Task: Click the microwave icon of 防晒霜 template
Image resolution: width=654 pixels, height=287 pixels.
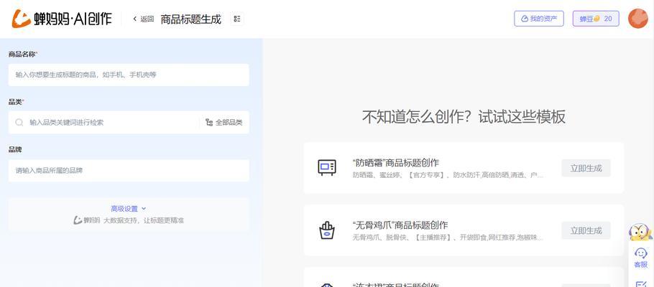Action: click(x=326, y=167)
